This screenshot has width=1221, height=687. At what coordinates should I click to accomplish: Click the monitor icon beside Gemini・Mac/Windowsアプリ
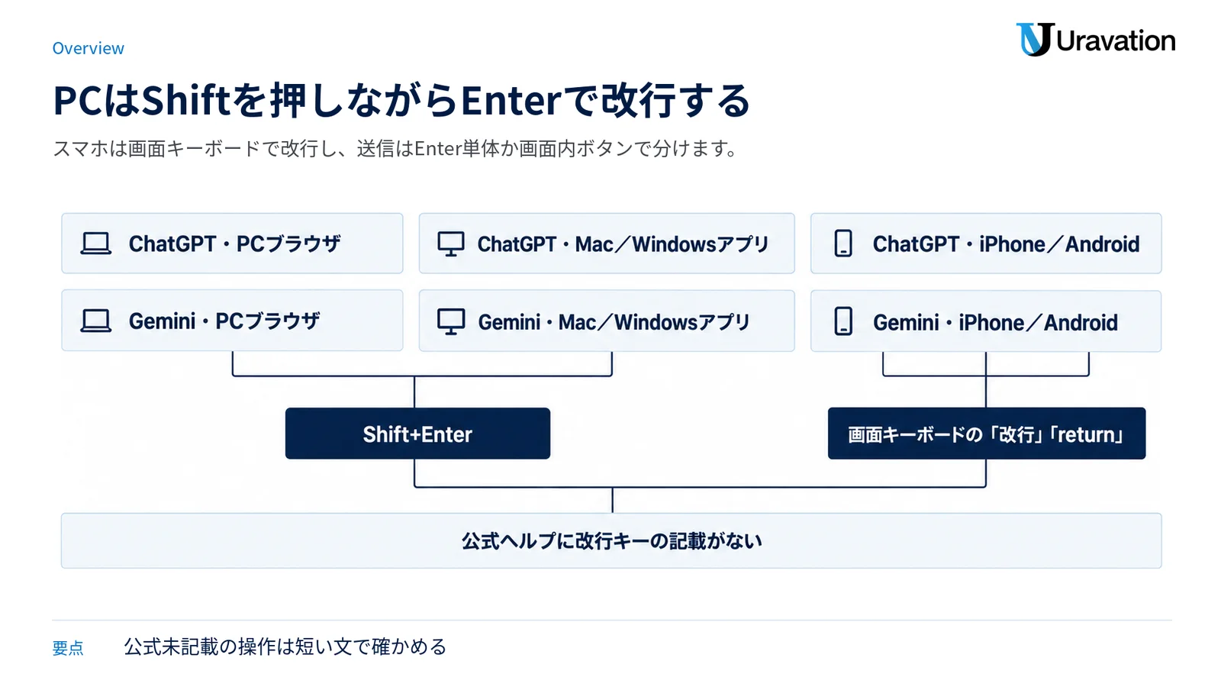click(x=451, y=321)
